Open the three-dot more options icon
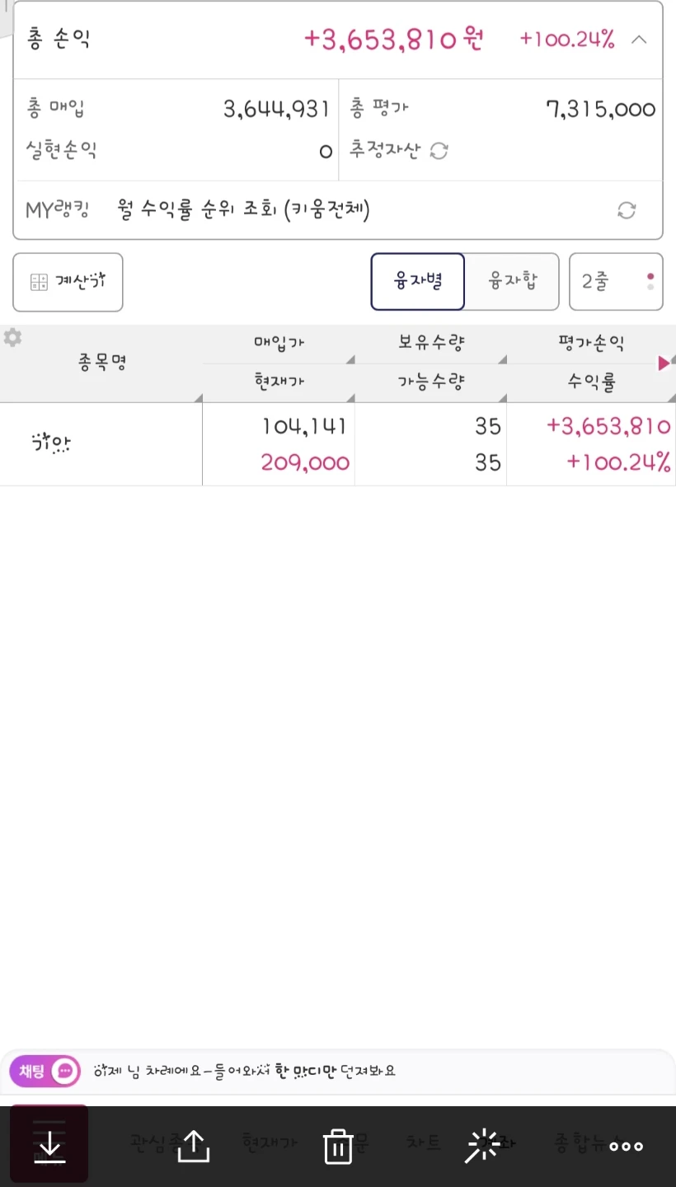 (626, 1146)
